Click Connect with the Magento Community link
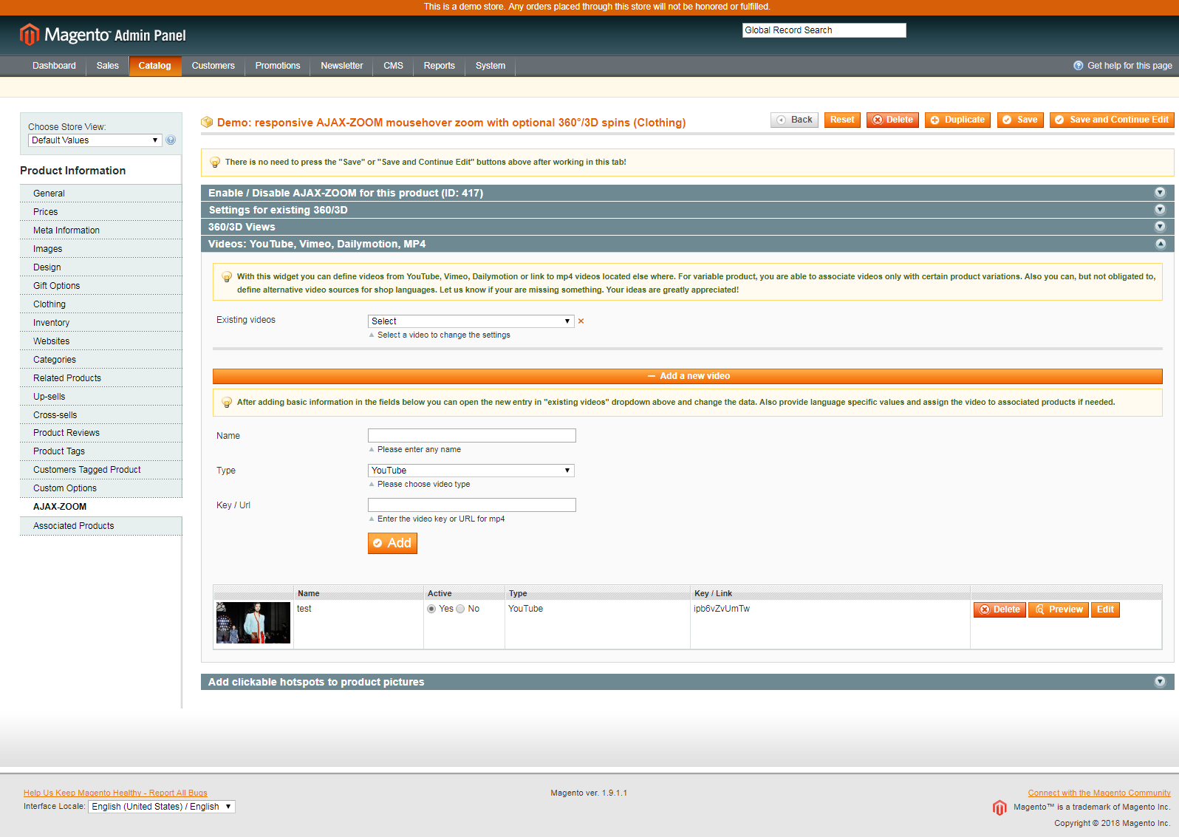 pos(1099,793)
